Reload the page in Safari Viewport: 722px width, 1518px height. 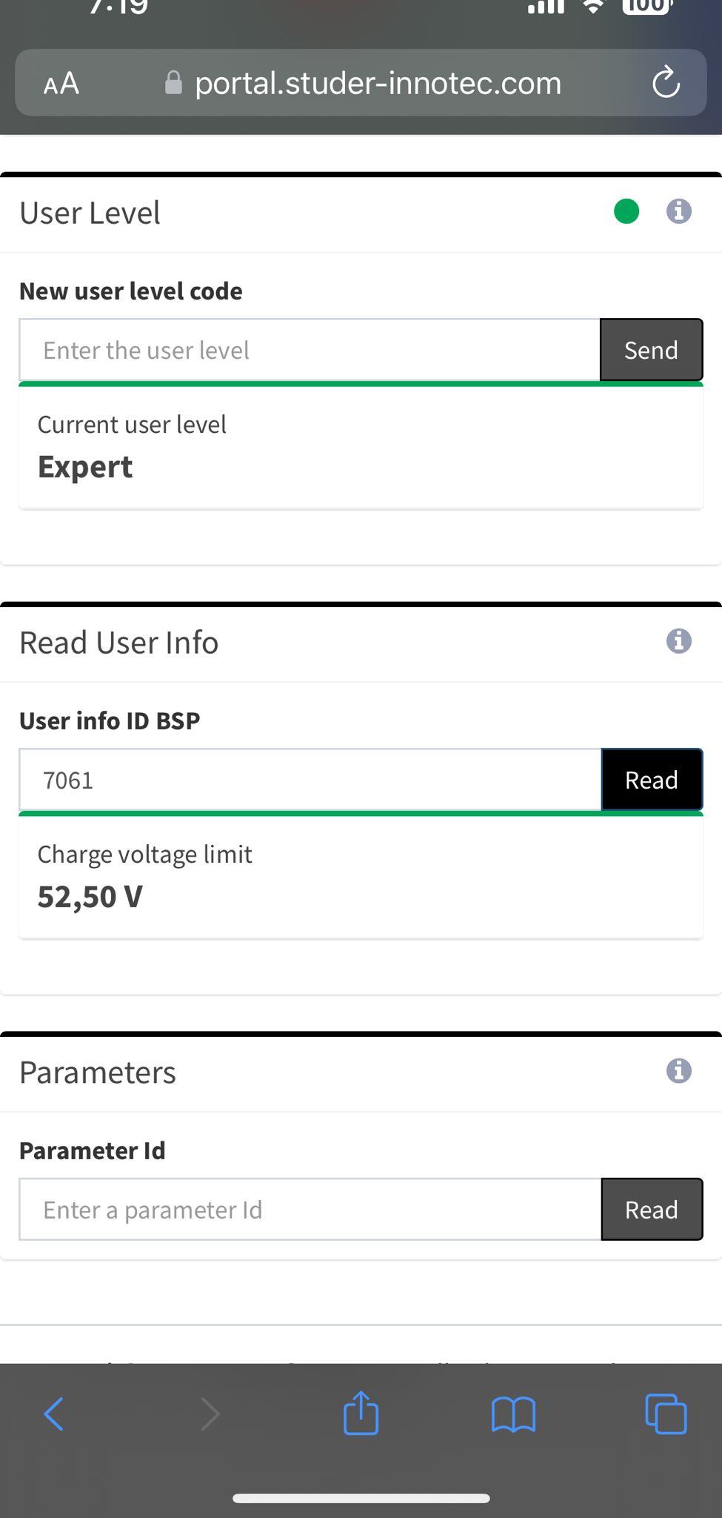click(666, 82)
